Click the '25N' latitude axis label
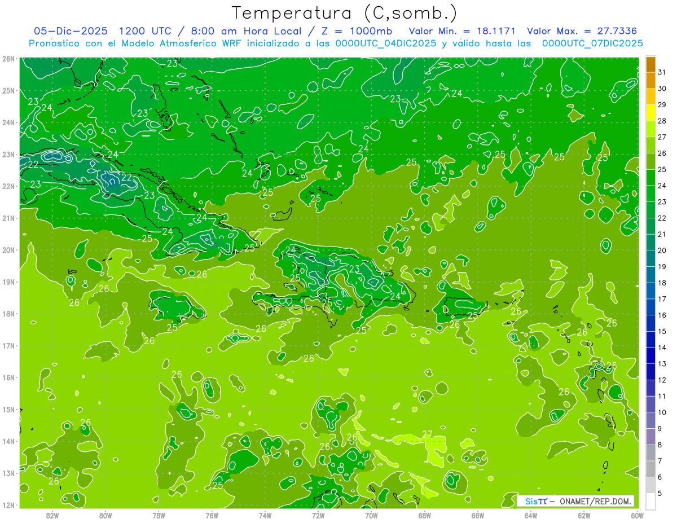 [8, 90]
